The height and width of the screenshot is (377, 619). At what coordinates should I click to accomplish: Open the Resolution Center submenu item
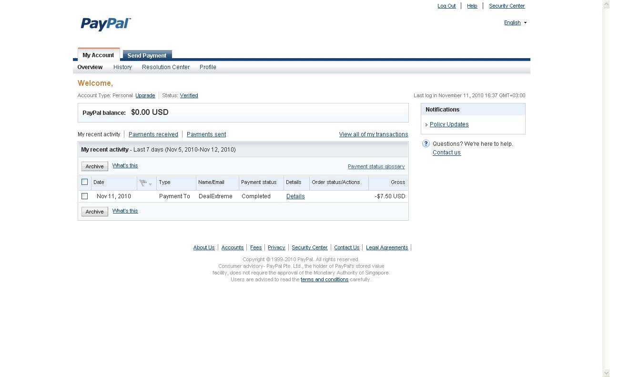(x=166, y=67)
